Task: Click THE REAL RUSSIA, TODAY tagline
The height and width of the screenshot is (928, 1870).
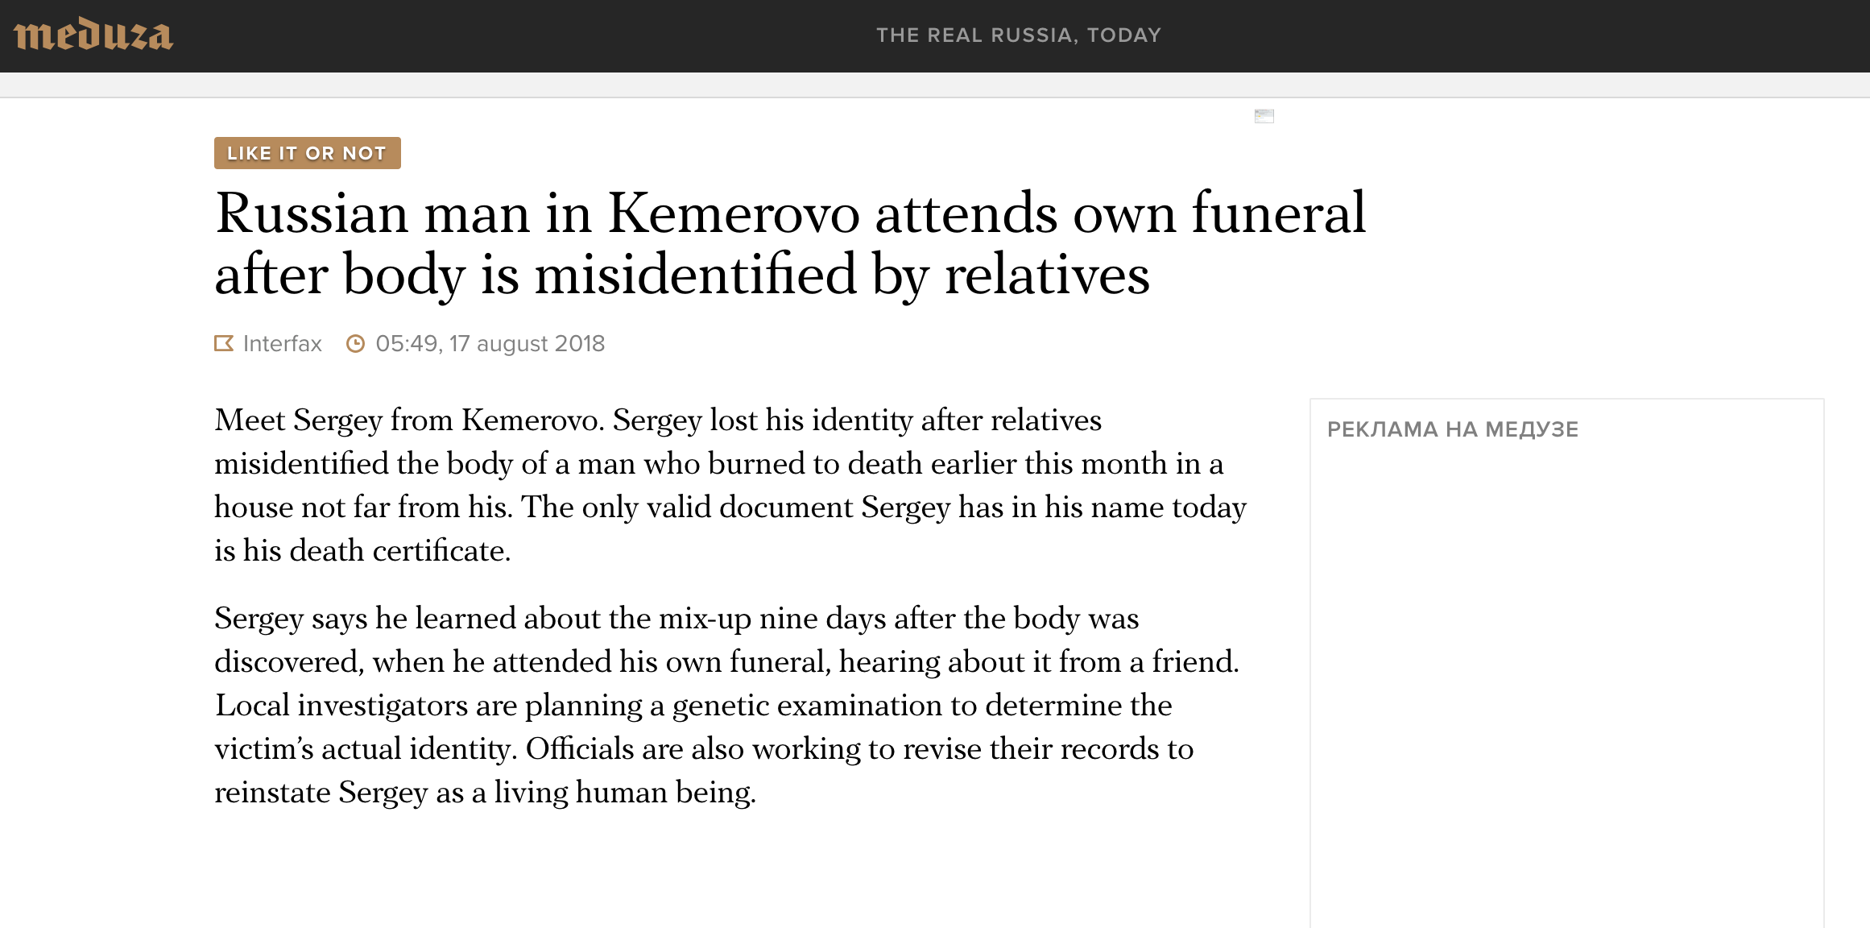Action: (1020, 35)
